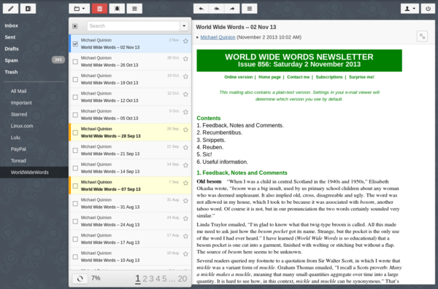
Task: Check the 05 Oct 13 message checkbox
Action: click(75, 115)
